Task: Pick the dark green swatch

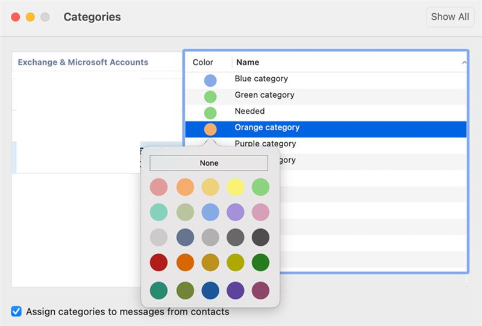Action: point(261,263)
